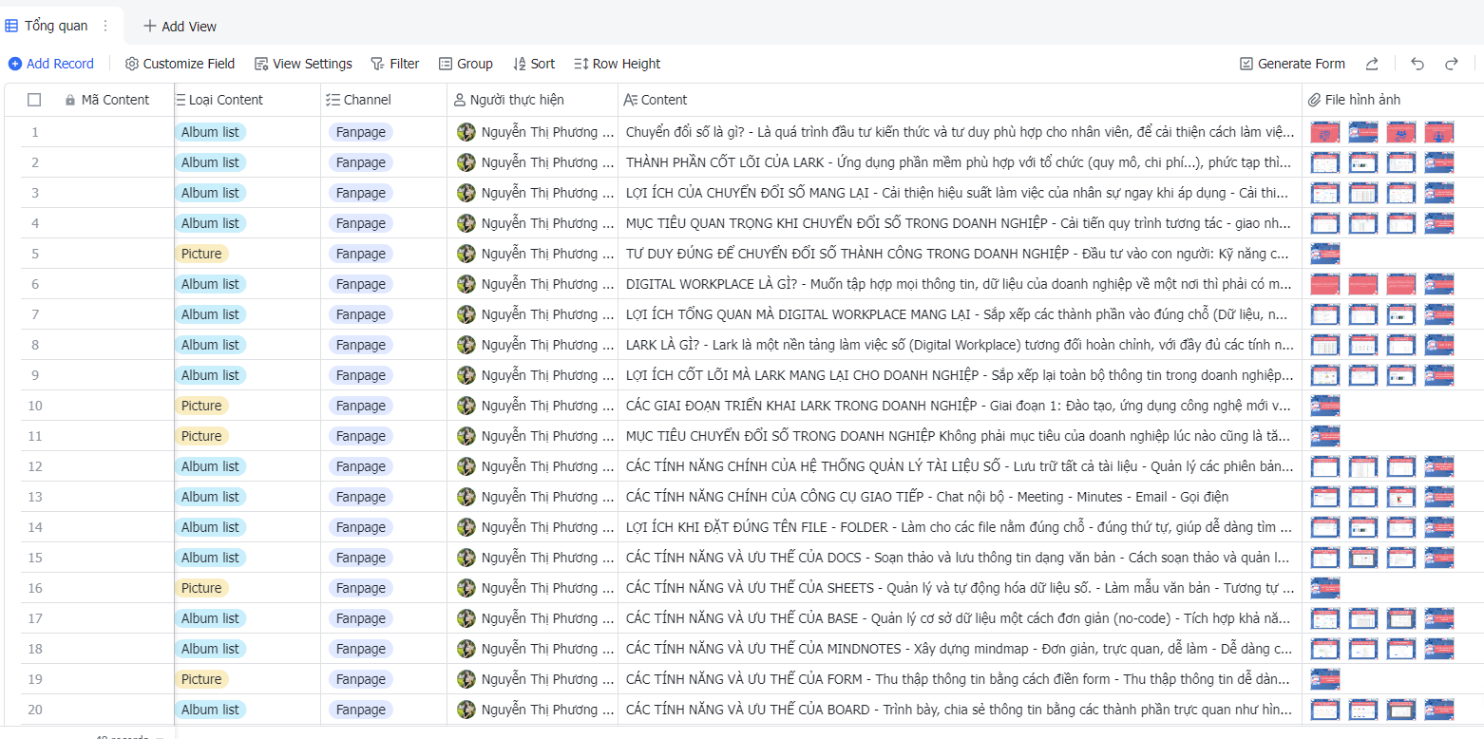Click the assignee avatar in row 7

click(466, 314)
